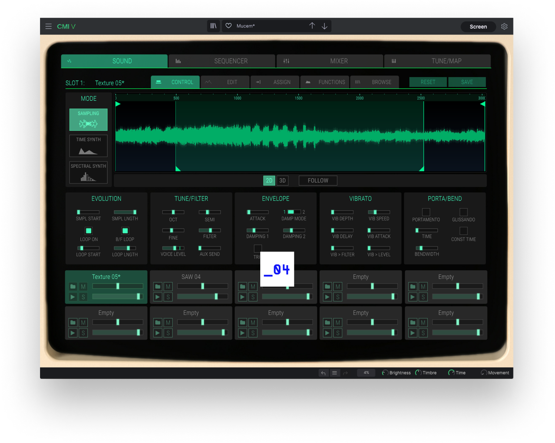Favorite the Mucem preset with heart icon
The image size is (555, 443).
click(x=229, y=26)
